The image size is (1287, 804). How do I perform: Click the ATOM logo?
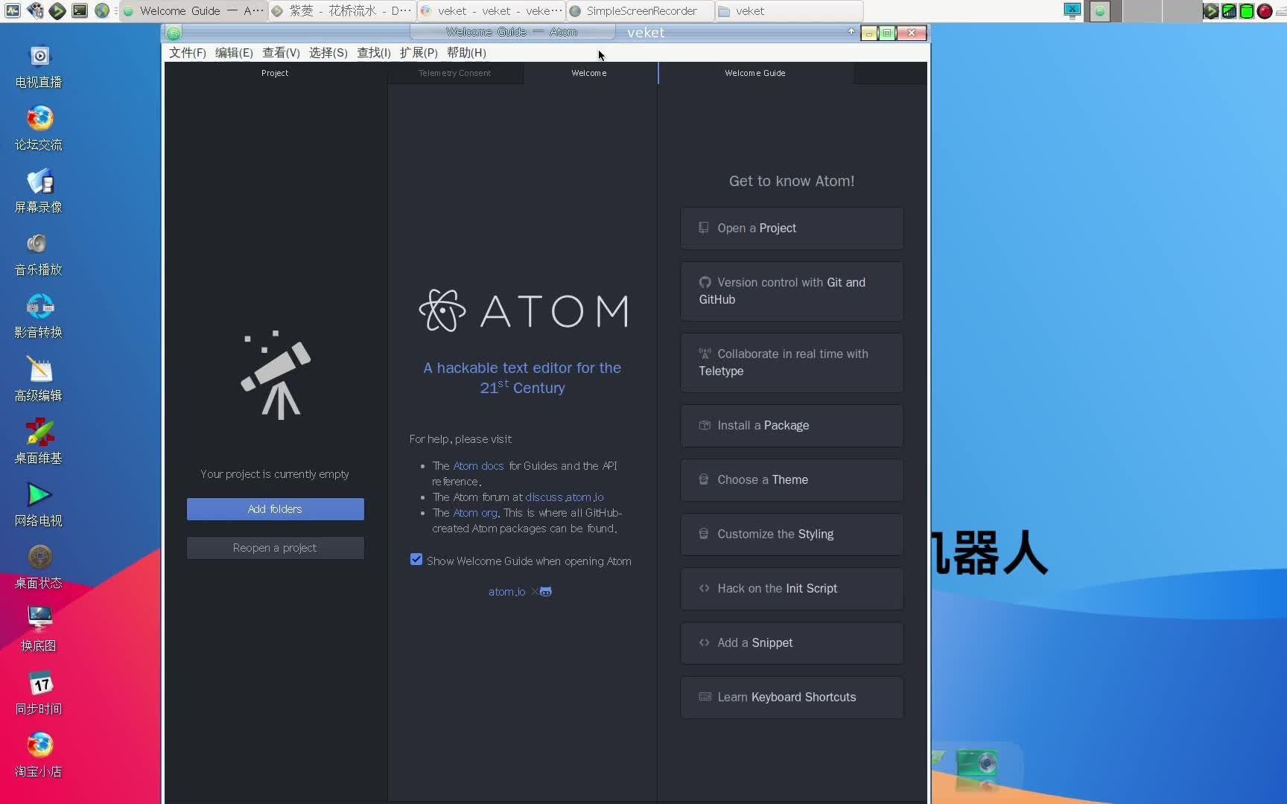[x=524, y=310]
